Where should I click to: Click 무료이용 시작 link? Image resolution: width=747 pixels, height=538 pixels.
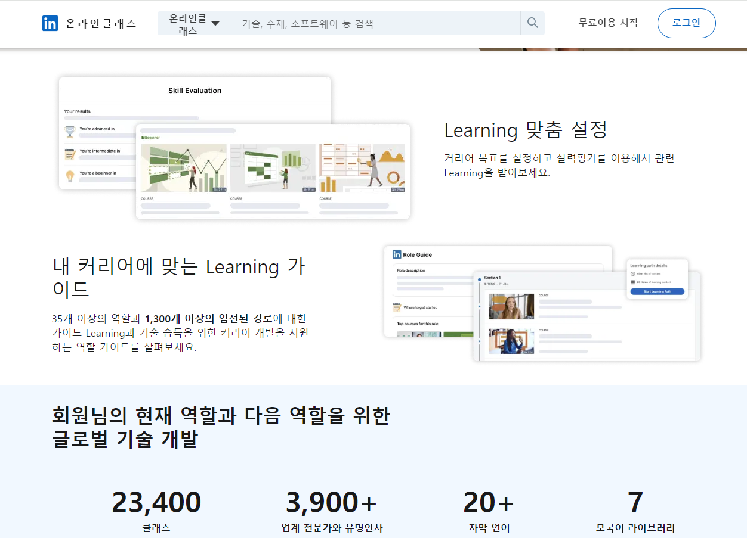click(x=609, y=23)
